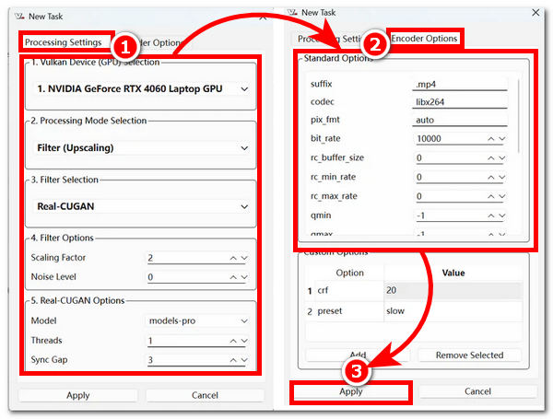Image resolution: width=553 pixels, height=419 pixels.
Task: Decrease the rc_min_rate value
Action: click(x=502, y=177)
